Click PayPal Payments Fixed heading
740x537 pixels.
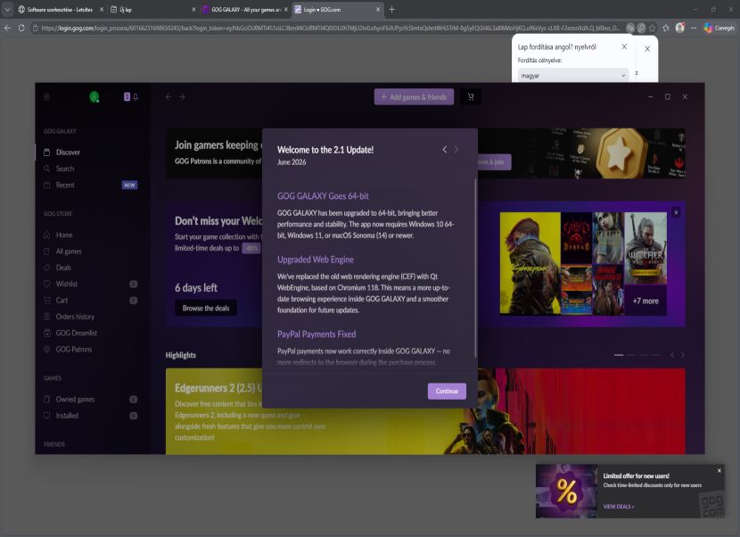tap(317, 334)
